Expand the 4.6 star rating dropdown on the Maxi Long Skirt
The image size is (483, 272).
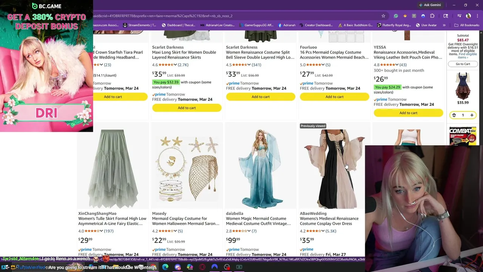[175, 65]
